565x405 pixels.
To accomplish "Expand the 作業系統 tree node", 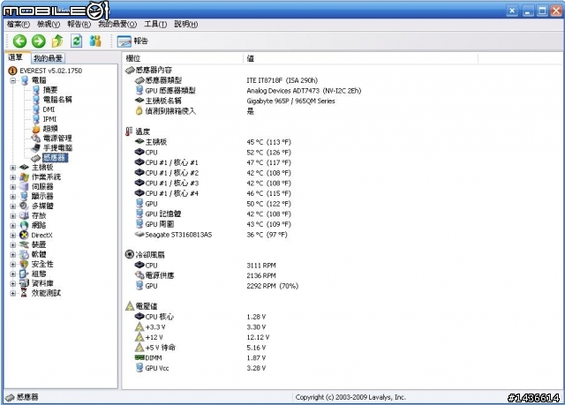I will click(x=13, y=177).
